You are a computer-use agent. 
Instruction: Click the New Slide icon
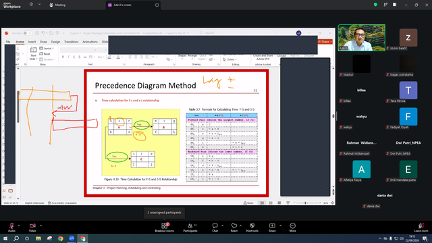click(33, 50)
